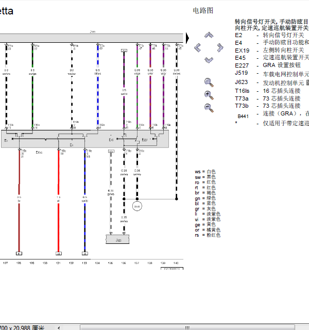The width and height of the screenshot is (309, 330).
Task: Click the ro = 红色 color code
Action: tap(205, 182)
